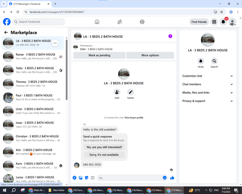Click the Name pencil edit icon
The height and width of the screenshot is (194, 242).
[130, 92]
